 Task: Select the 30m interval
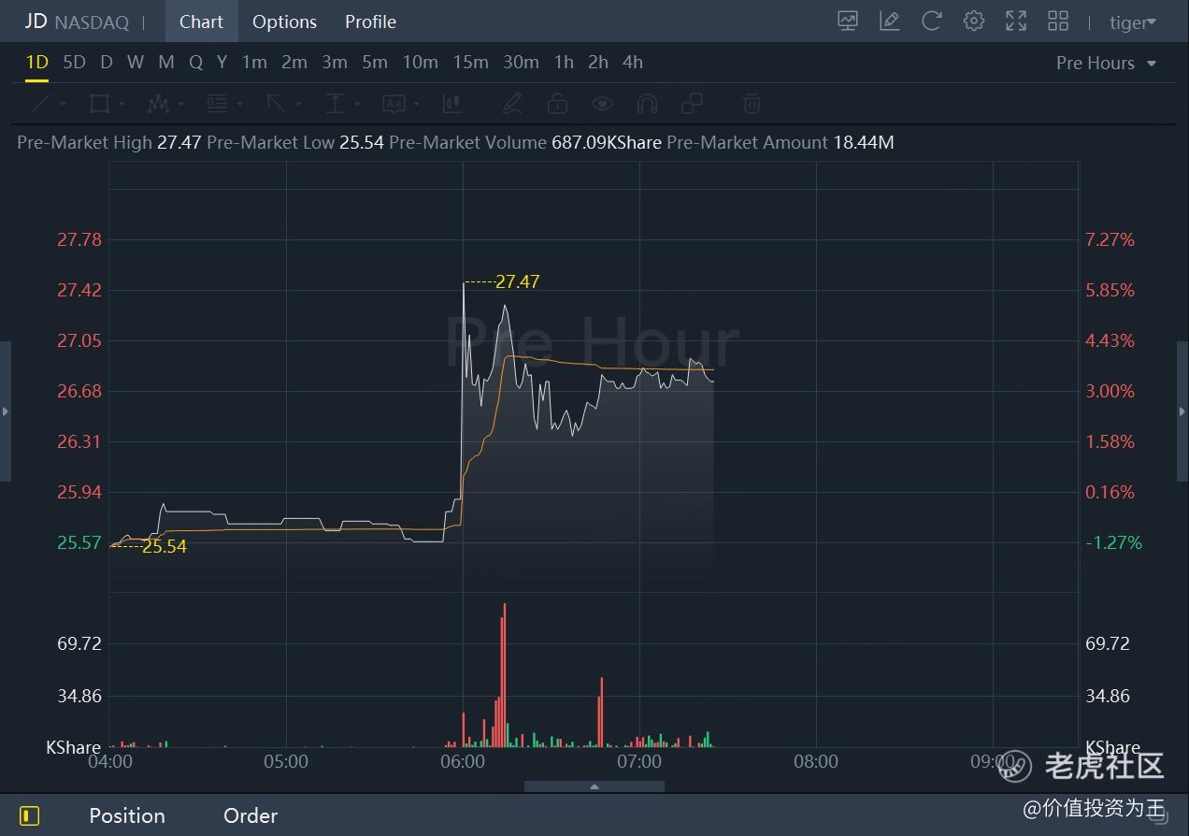[521, 62]
